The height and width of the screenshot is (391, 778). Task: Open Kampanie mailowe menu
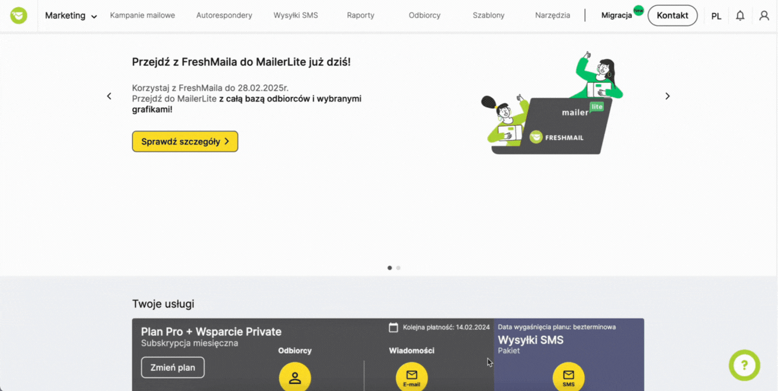tap(142, 15)
